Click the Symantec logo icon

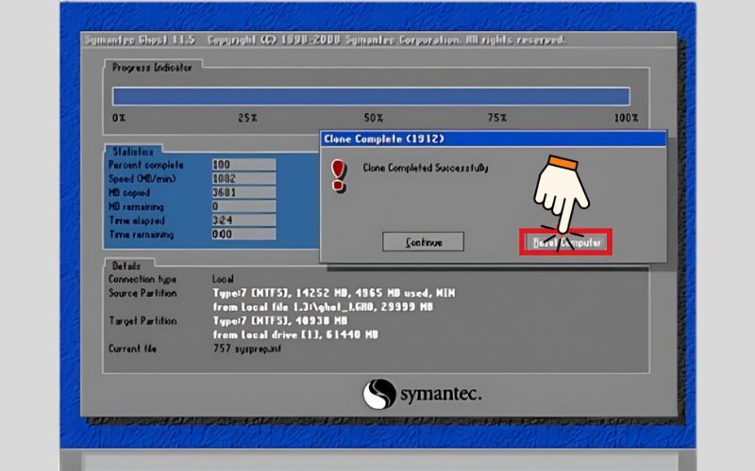(x=379, y=394)
